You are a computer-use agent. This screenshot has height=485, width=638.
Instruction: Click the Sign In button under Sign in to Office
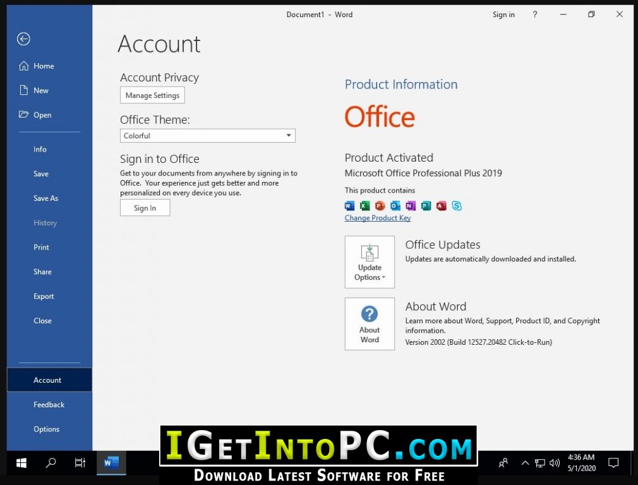point(145,208)
